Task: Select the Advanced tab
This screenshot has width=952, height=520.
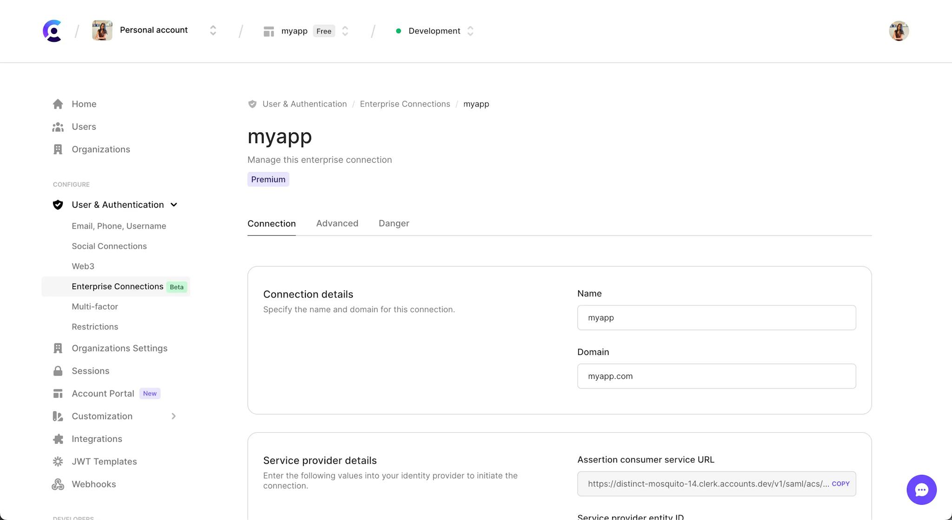Action: (x=337, y=223)
